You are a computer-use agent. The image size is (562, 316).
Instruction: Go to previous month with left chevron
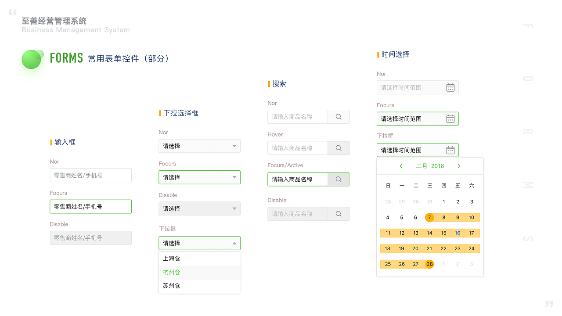click(x=401, y=166)
